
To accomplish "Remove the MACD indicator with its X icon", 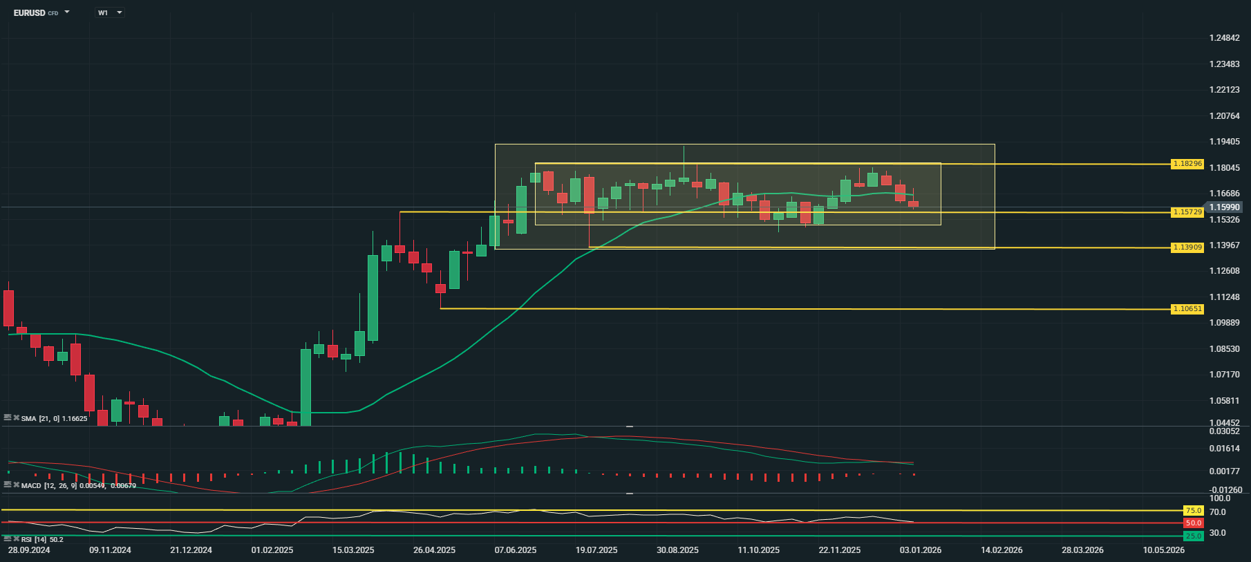I will click(x=17, y=485).
